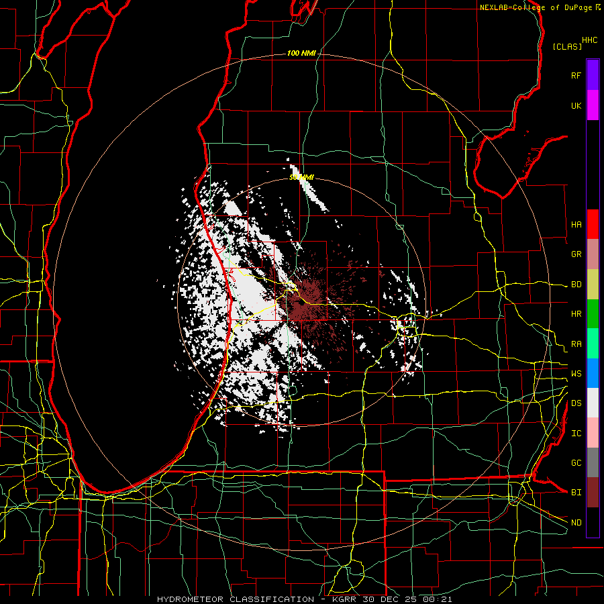Click the red HA legend swatch
The height and width of the screenshot is (604, 604).
593,224
